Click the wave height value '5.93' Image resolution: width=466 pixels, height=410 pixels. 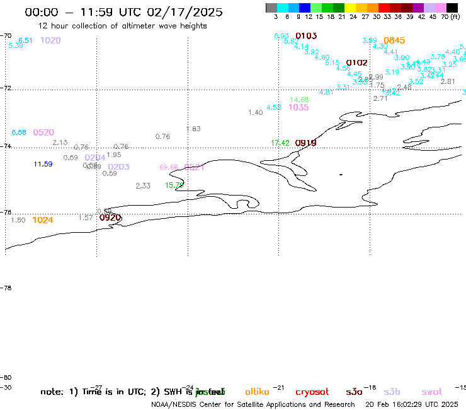point(281,36)
